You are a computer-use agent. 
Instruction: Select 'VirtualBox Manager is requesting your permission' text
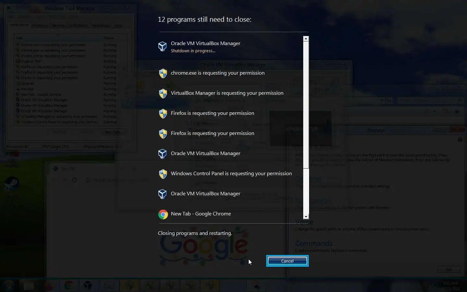[x=227, y=93]
